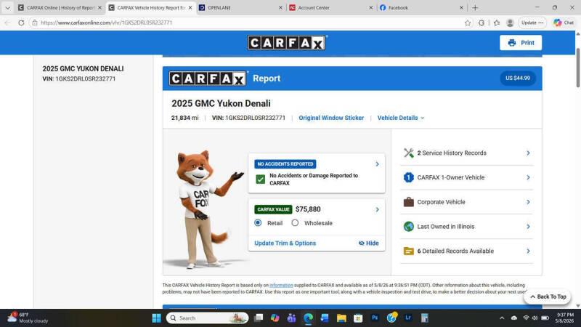This screenshot has height=327, width=581.
Task: Click the globe Last Owned icon
Action: [408, 227]
